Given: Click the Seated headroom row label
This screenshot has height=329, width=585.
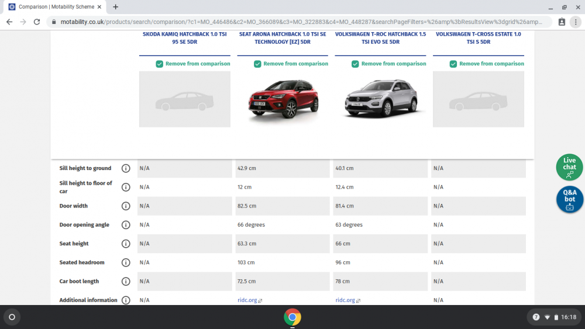Looking at the screenshot, I should click(x=82, y=263).
